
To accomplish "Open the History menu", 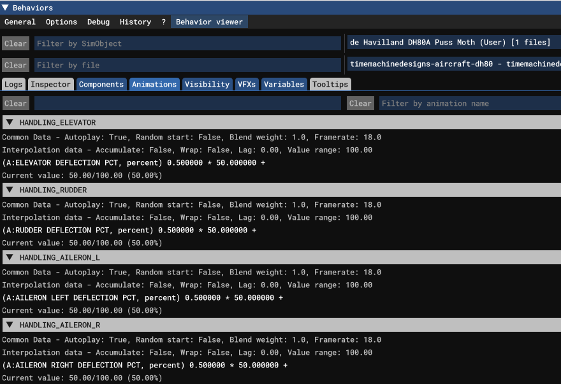I will click(x=135, y=22).
